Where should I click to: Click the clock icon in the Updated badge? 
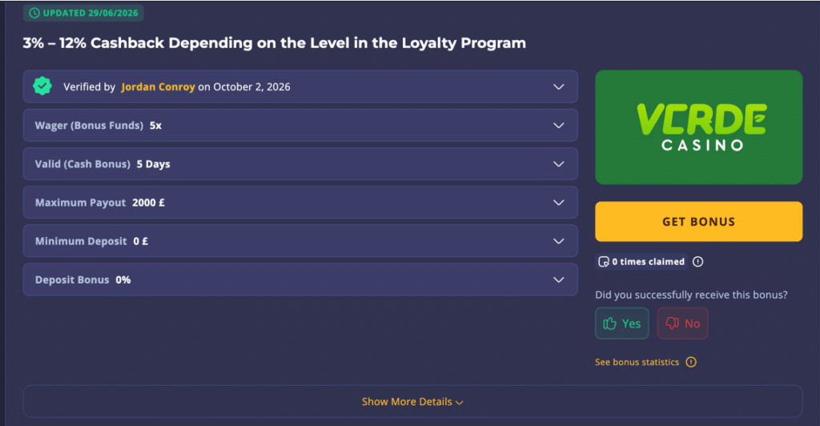click(x=34, y=13)
